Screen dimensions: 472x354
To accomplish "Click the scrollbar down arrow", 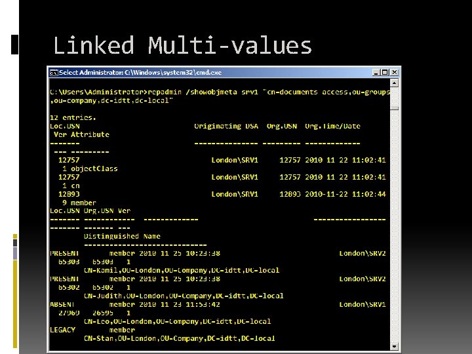I will [x=395, y=347].
